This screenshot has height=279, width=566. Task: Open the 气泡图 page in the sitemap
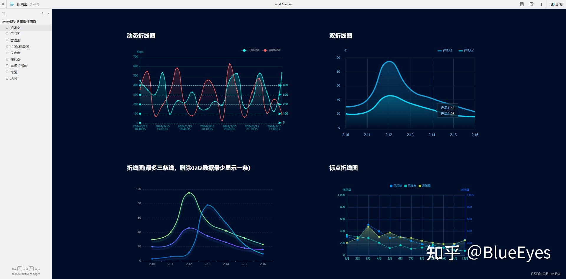pyautogui.click(x=15, y=34)
